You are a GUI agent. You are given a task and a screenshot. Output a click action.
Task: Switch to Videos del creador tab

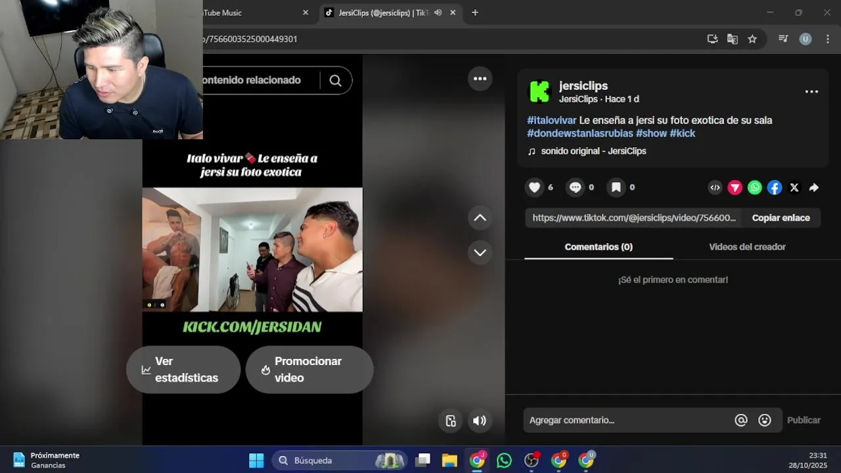pos(747,247)
